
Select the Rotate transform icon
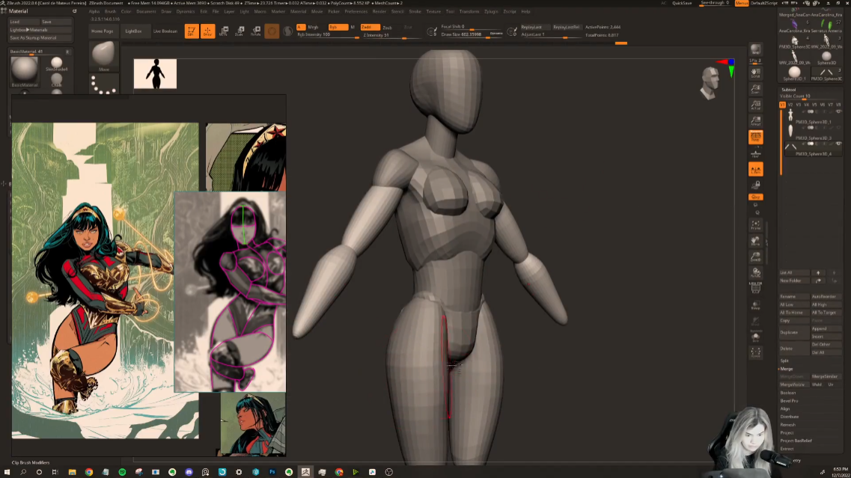pos(256,31)
